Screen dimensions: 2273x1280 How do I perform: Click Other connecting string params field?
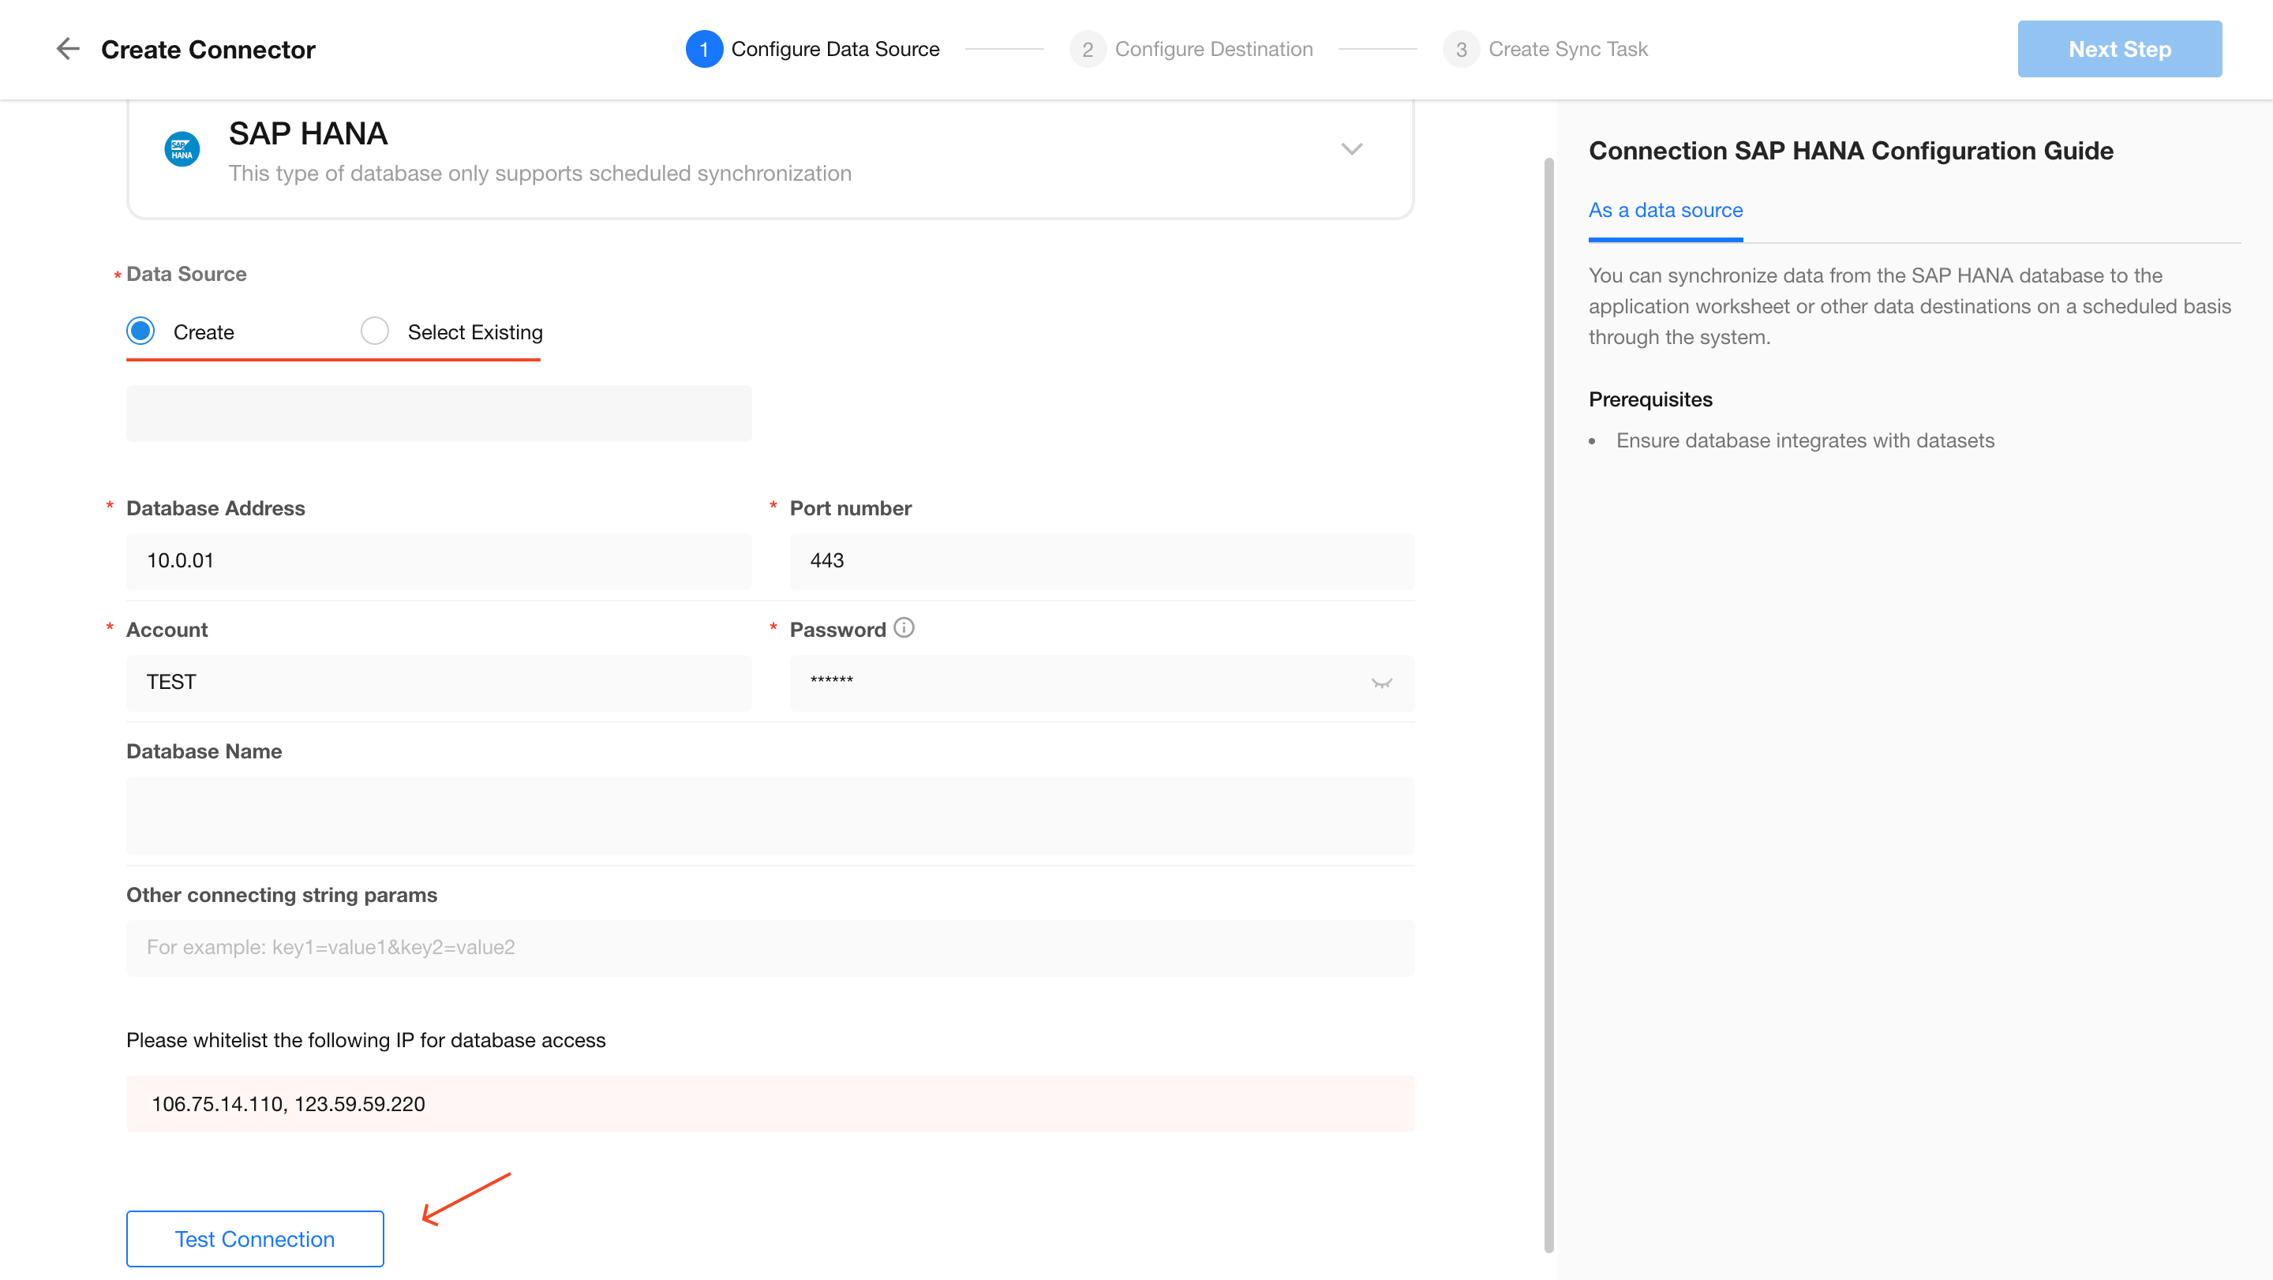pos(770,948)
